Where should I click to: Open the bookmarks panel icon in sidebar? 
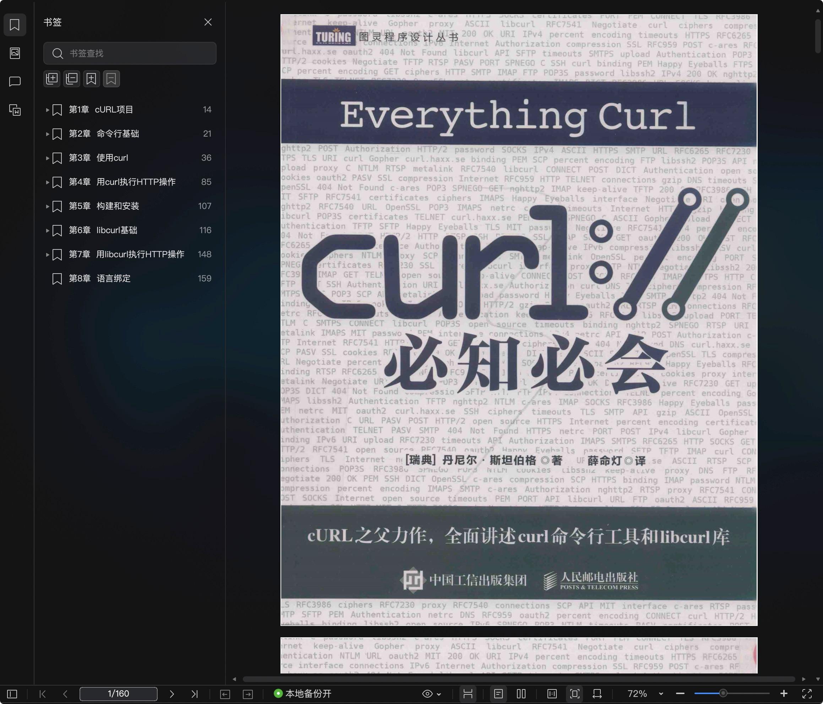[x=15, y=24]
